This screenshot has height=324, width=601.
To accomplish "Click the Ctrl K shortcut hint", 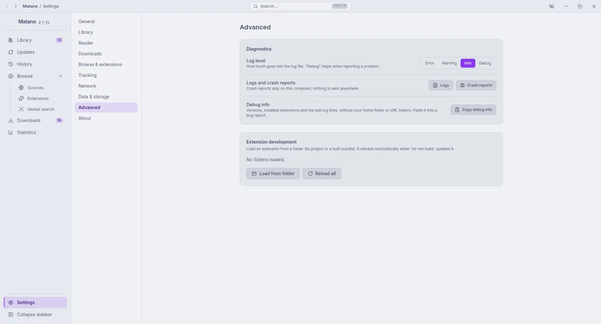I will click(x=339, y=6).
